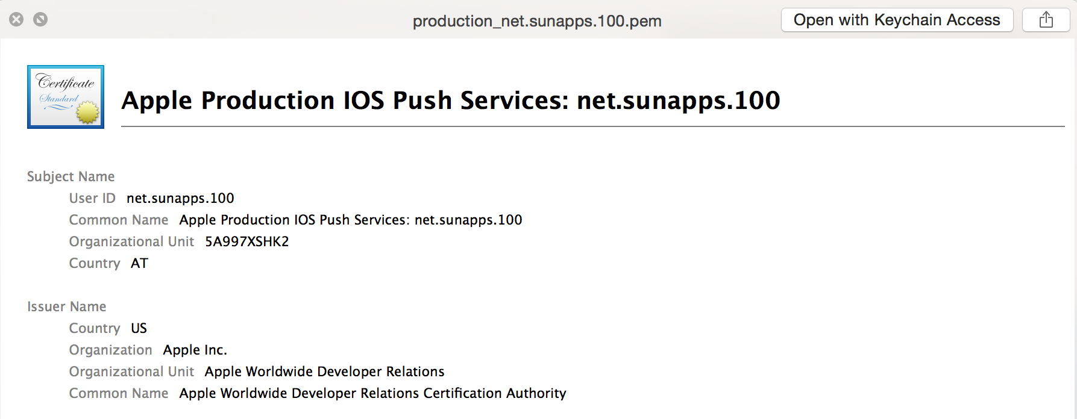
Task: Click the Certificate Standard icon thumbnail
Action: pos(66,97)
